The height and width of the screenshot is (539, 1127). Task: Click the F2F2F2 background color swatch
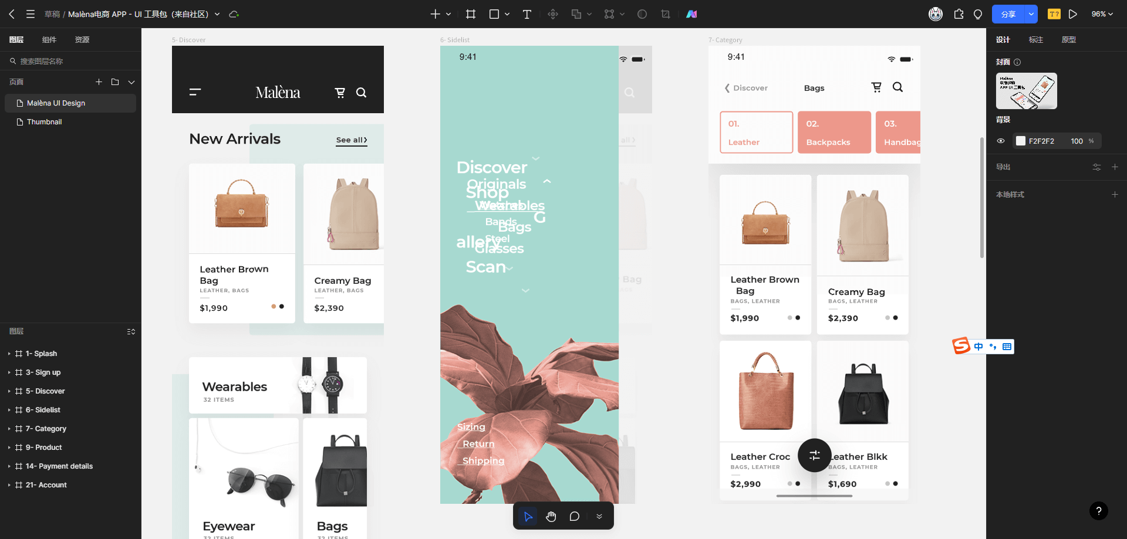1021,141
